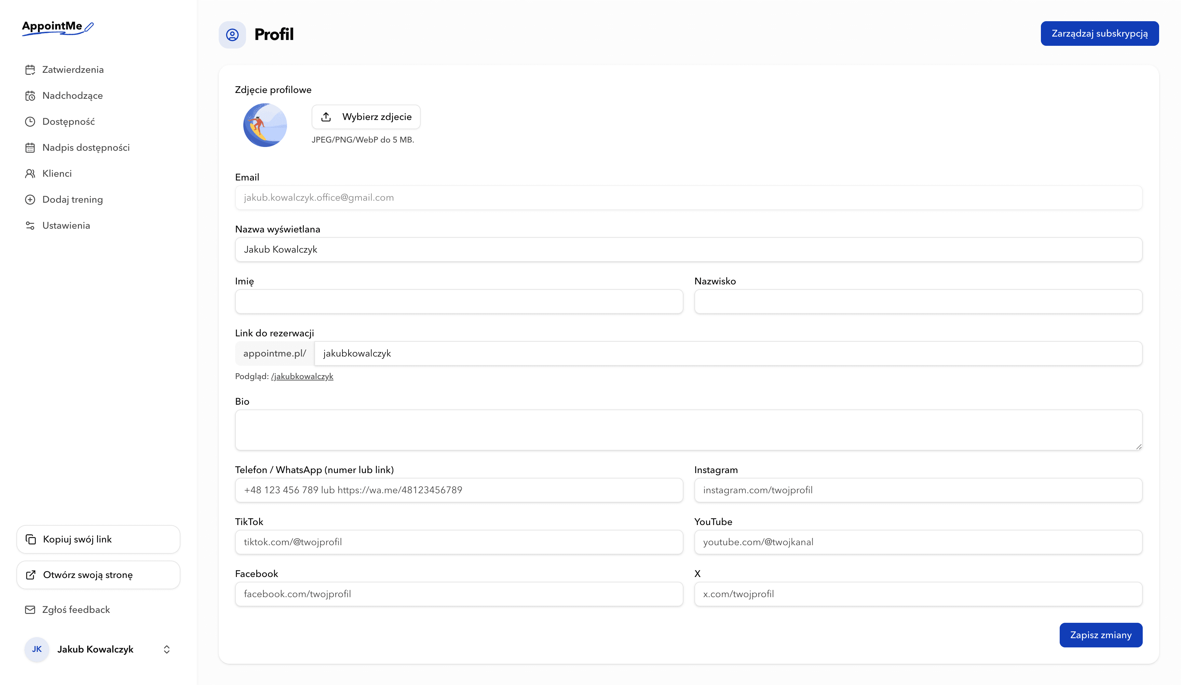This screenshot has width=1181, height=685.
Task: Click the Dodaj trening plus-circle icon
Action: point(30,200)
